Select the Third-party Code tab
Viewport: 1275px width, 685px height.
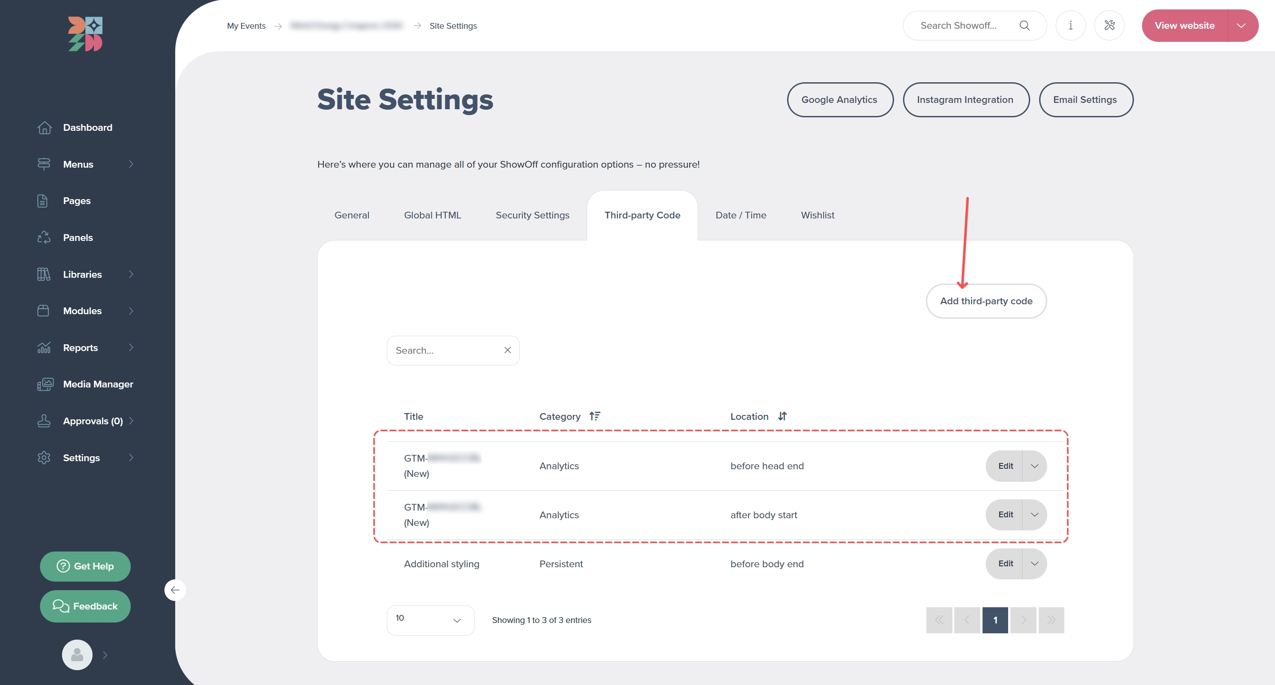point(642,215)
